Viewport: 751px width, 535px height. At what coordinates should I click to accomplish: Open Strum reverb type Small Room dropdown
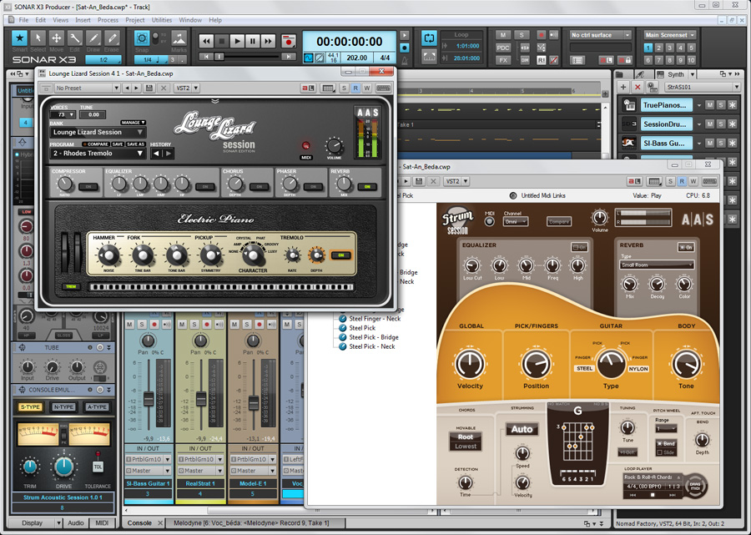pos(656,265)
